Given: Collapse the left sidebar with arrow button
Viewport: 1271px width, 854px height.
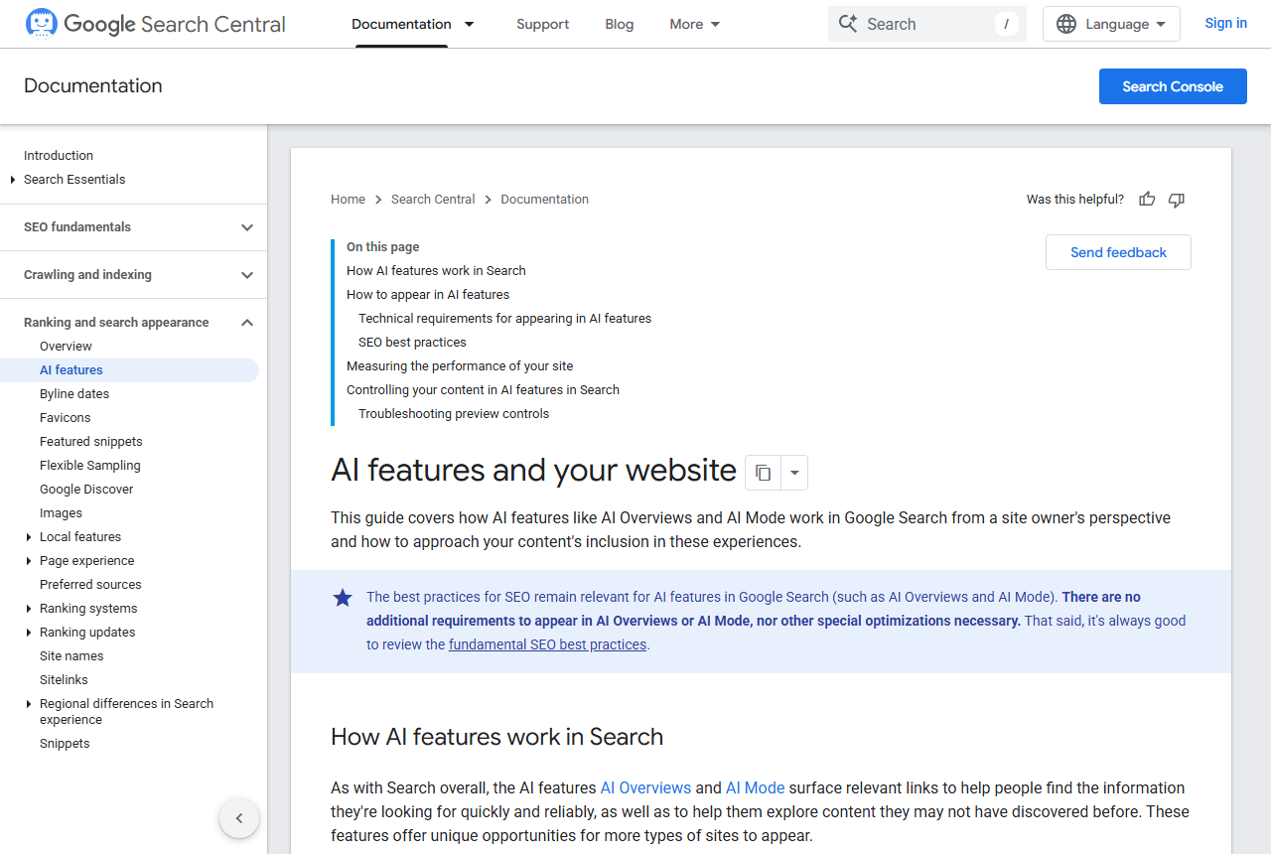Looking at the screenshot, I should 239,818.
